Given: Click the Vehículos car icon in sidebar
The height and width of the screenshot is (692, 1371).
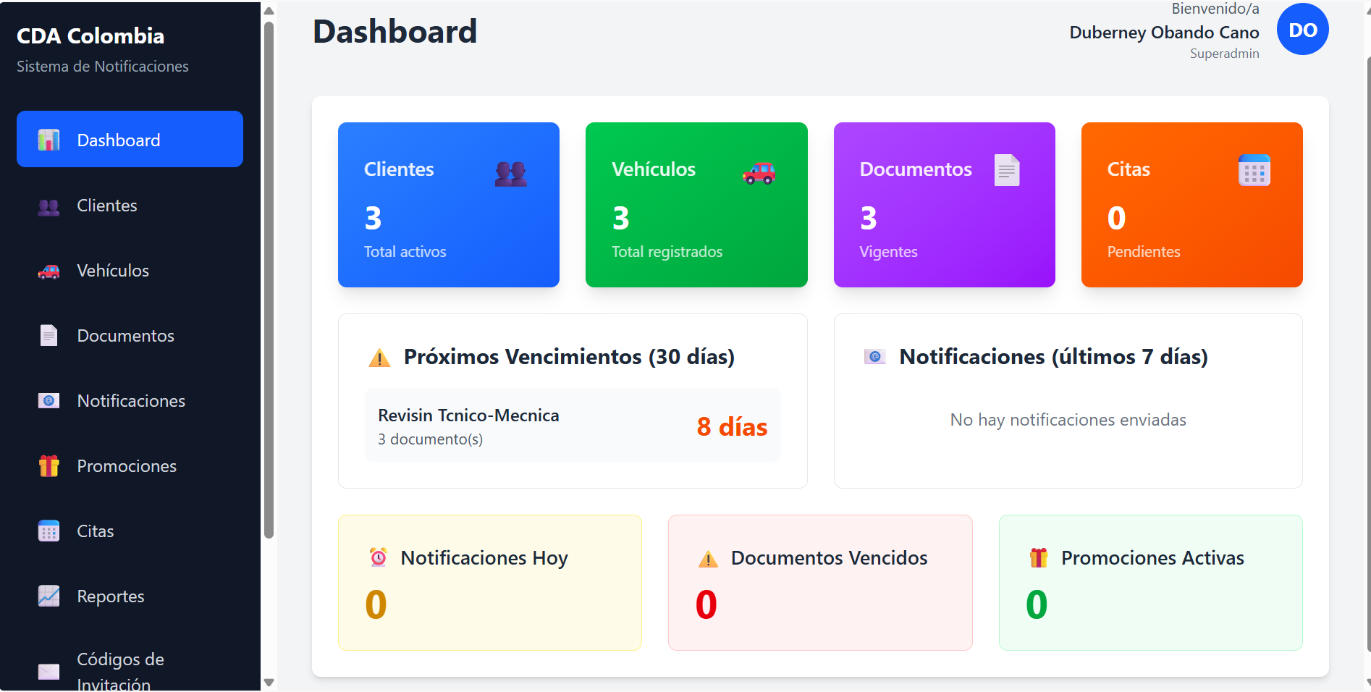Looking at the screenshot, I should [48, 270].
